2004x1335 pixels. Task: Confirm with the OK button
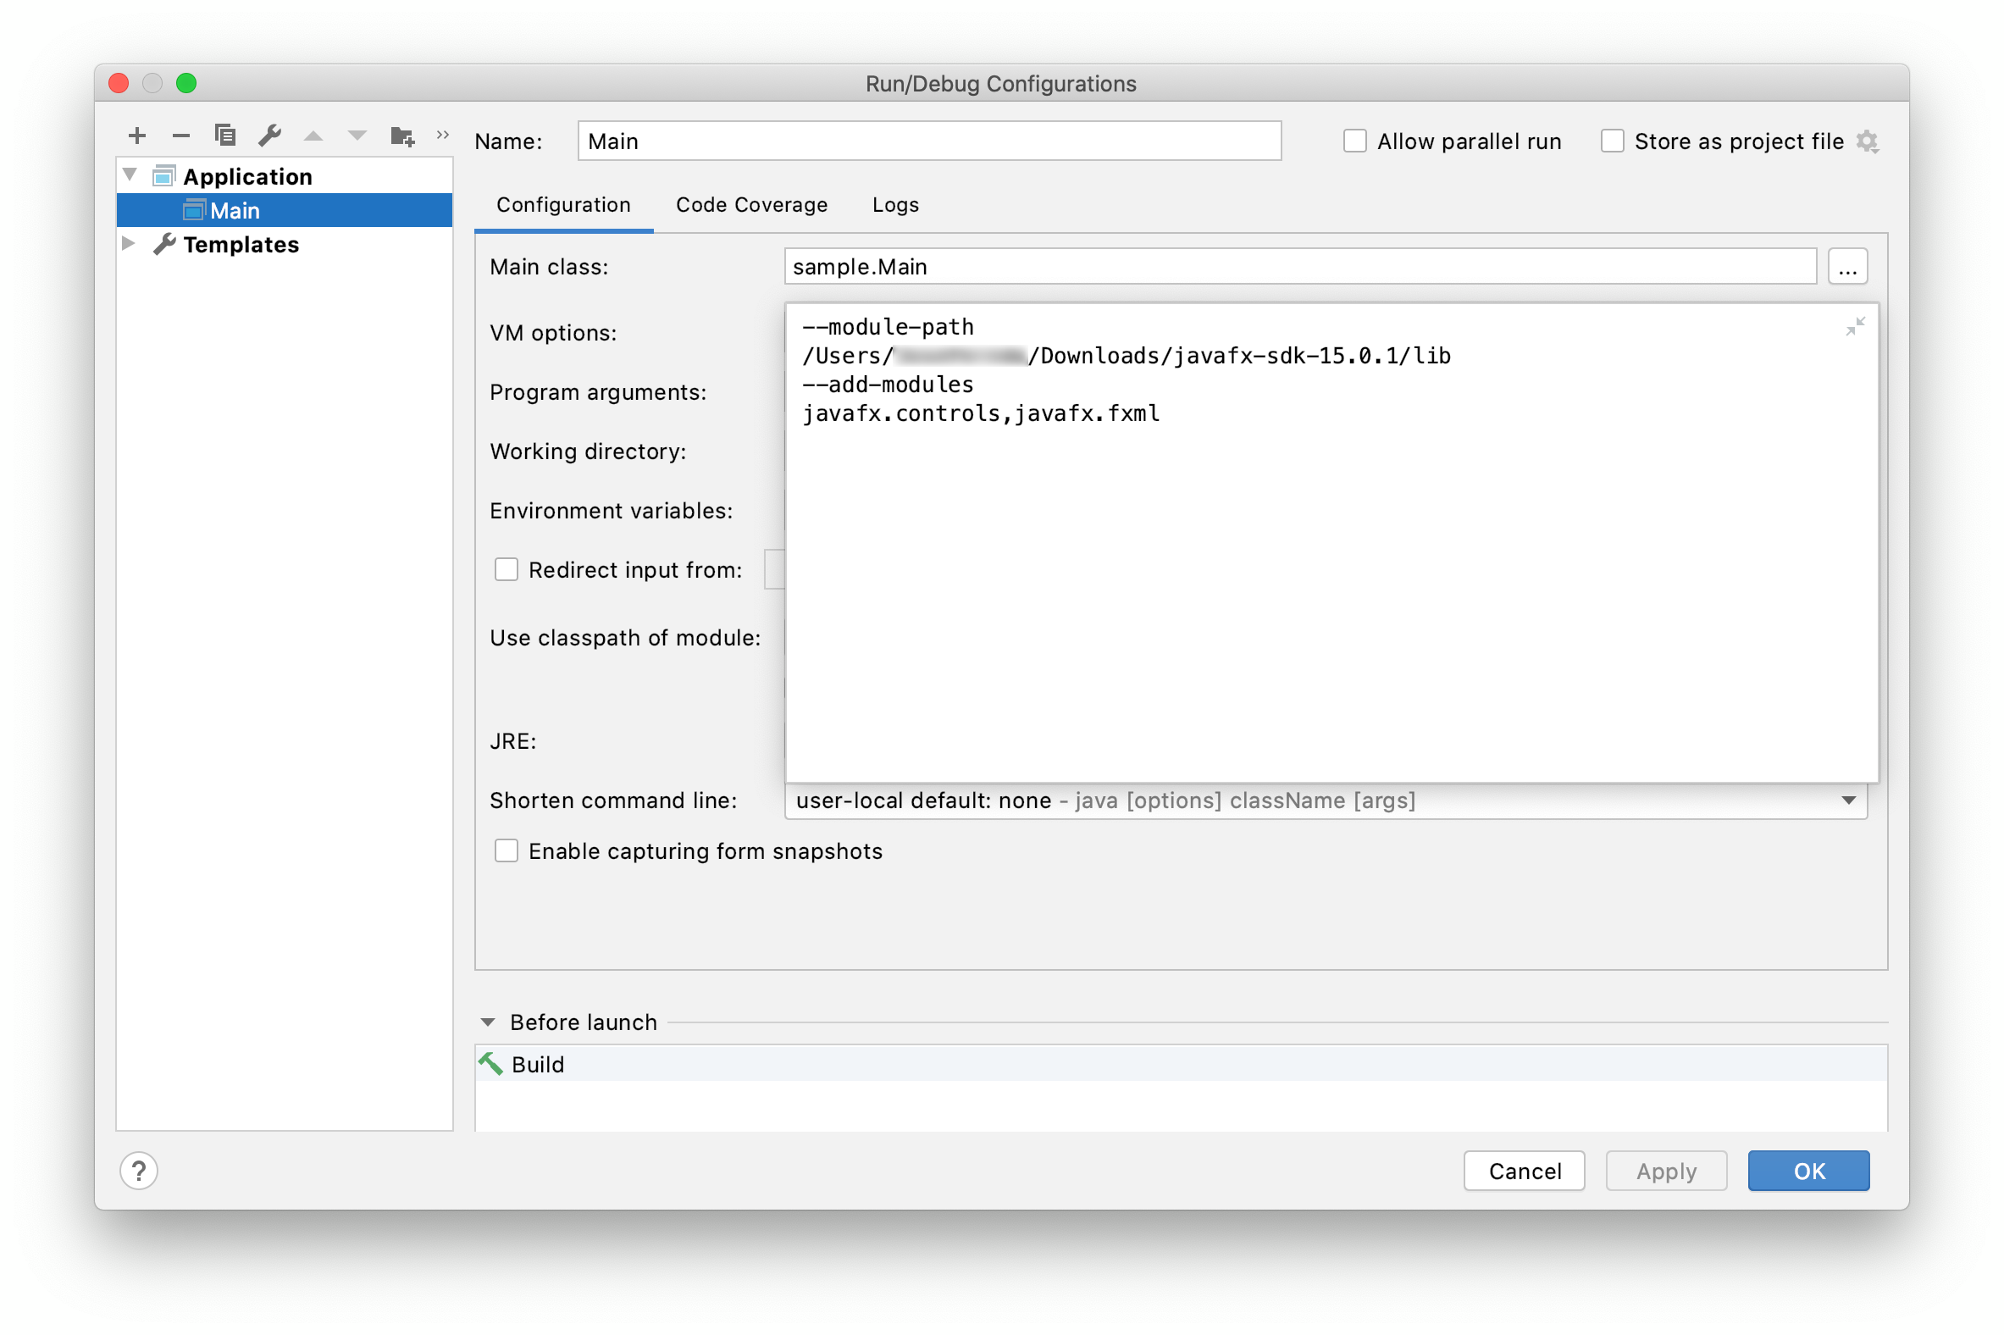coord(1807,1171)
